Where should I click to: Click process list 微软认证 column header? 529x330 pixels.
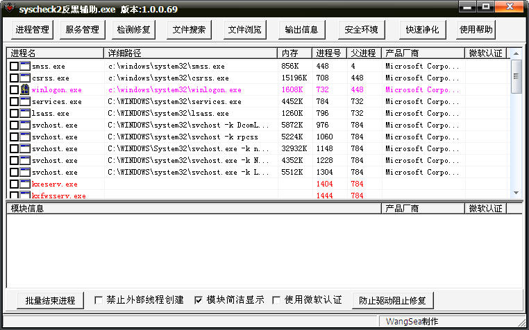coord(486,53)
